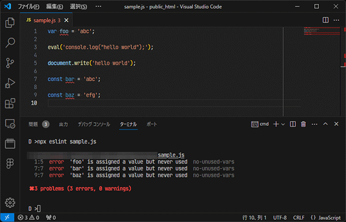Viewport: 346px width, 222px height.
Task: Open the Search view
Action: [x=10, y=43]
